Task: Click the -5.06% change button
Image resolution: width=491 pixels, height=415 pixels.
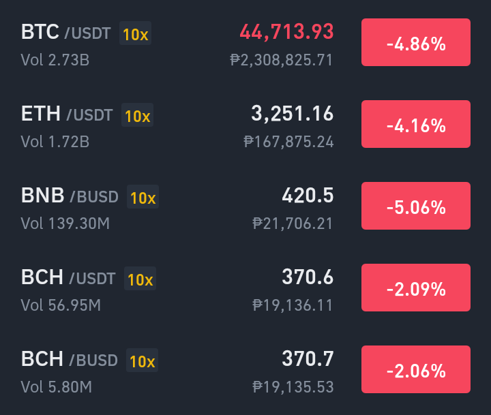Action: tap(416, 206)
